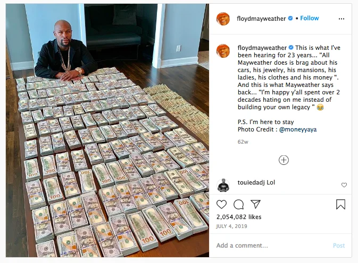Submit comment using Post button
Viewport: 358px width, 263px height.
point(339,246)
